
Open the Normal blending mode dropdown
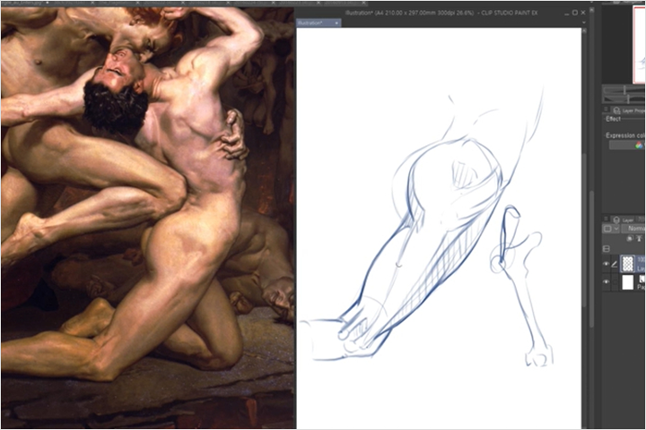point(633,228)
